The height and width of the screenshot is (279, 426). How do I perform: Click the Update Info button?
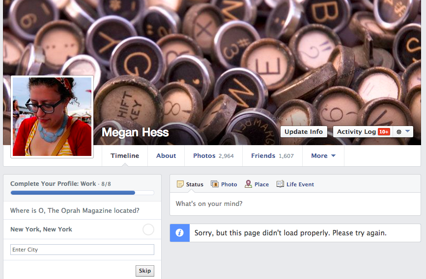point(304,132)
